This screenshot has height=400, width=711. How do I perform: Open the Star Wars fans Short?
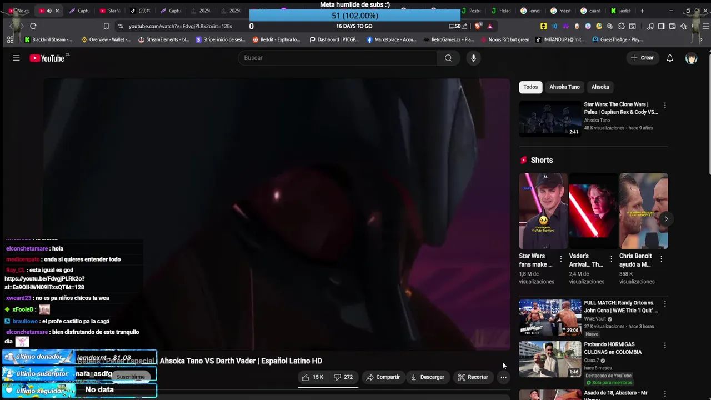(x=543, y=211)
